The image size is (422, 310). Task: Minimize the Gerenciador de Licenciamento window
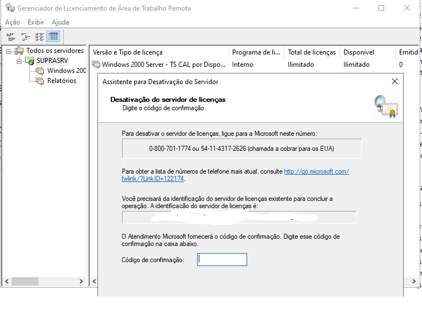356,8
